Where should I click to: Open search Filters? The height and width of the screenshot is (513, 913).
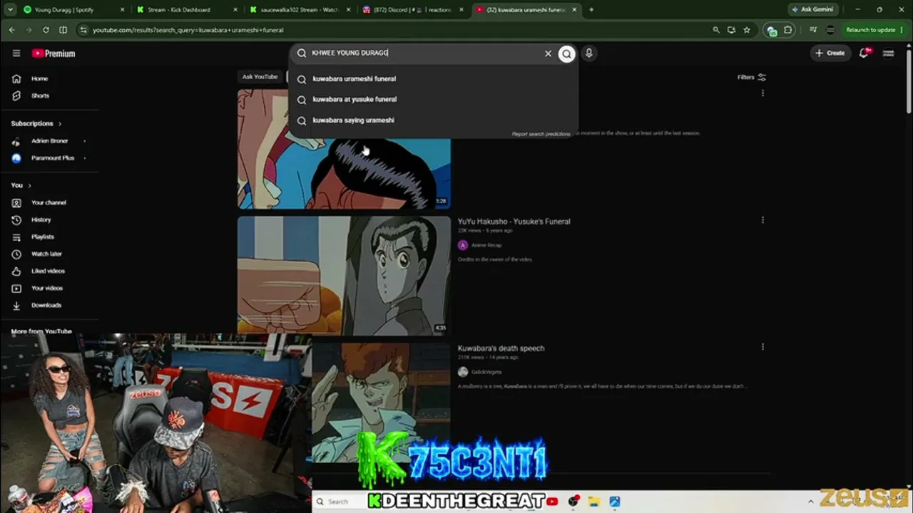(x=752, y=77)
